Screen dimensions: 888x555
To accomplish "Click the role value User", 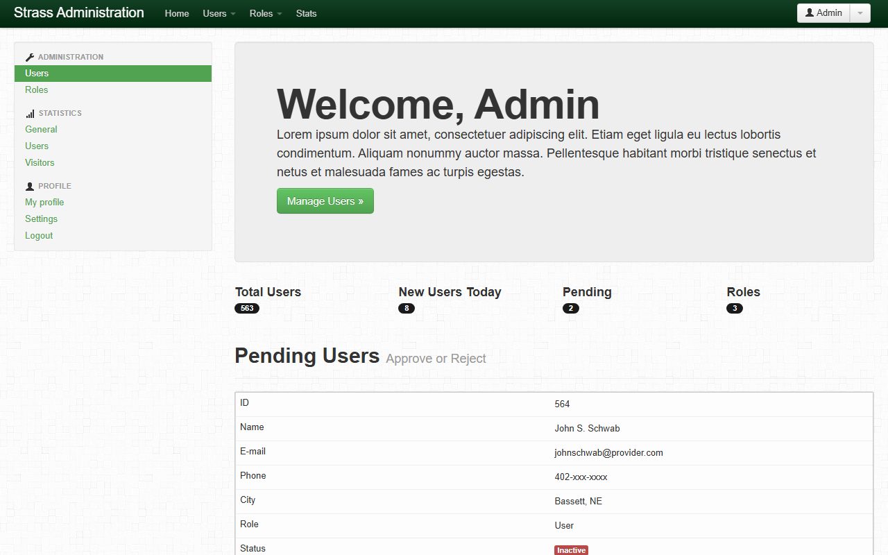I will click(564, 526).
